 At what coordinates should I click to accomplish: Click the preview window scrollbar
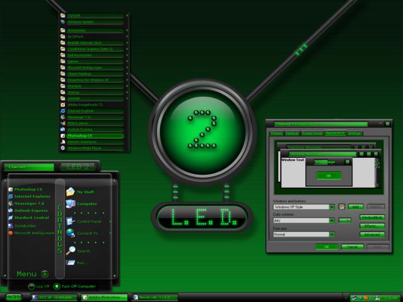377,172
